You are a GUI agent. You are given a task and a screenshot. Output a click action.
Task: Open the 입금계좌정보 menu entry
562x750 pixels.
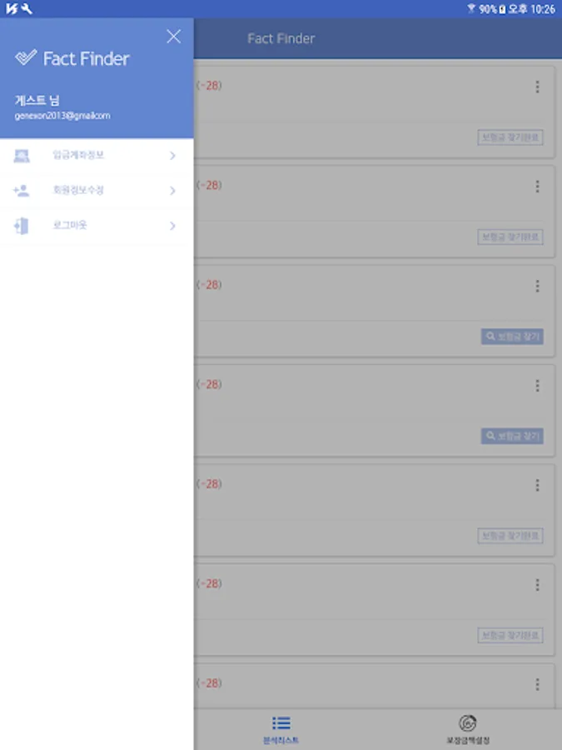point(97,156)
